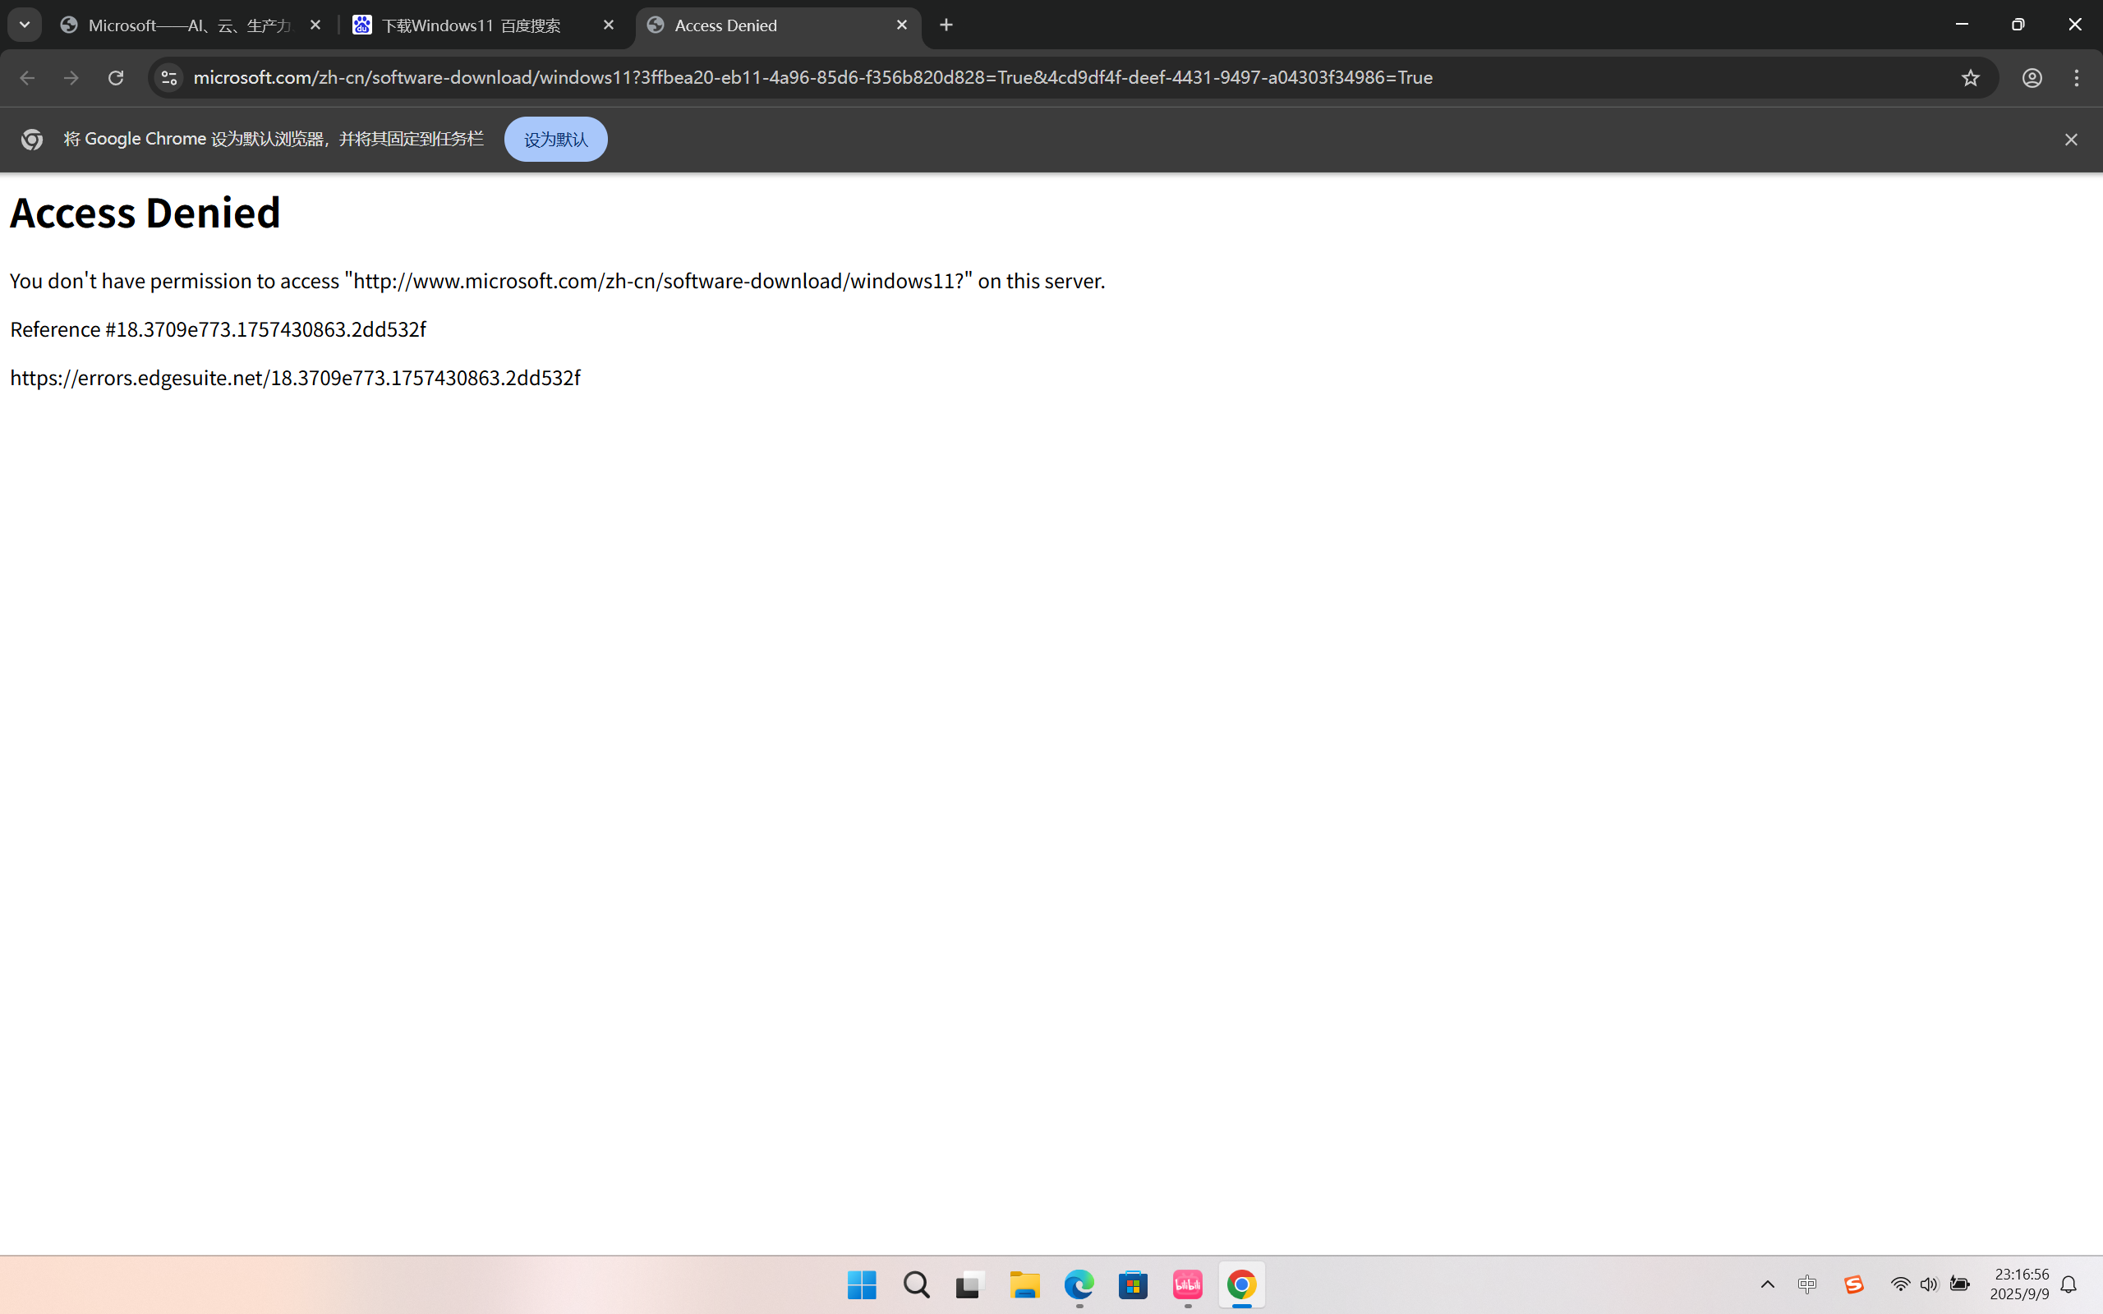Close the Microsoft tab

[315, 25]
